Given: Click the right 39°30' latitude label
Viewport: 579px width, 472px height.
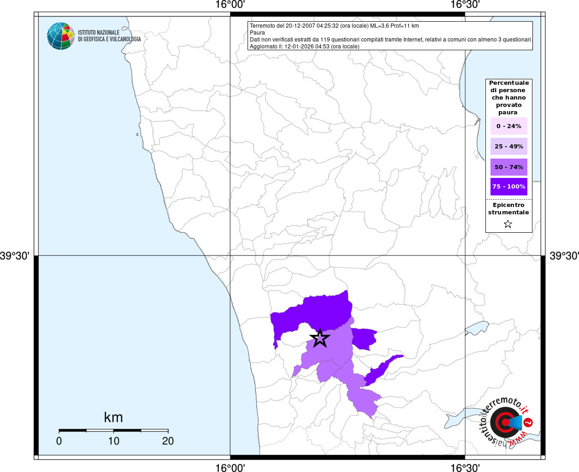Looking at the screenshot, I should pyautogui.click(x=563, y=256).
